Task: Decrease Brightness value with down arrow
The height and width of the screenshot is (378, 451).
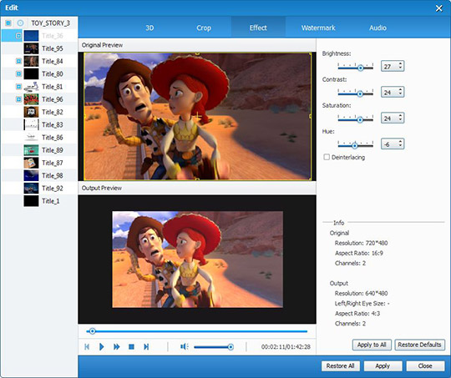Action: [400, 68]
